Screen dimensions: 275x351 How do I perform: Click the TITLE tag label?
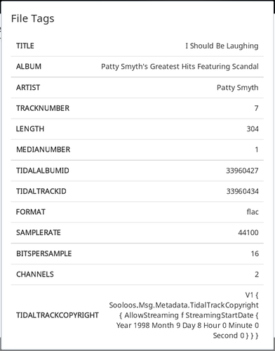coord(25,46)
